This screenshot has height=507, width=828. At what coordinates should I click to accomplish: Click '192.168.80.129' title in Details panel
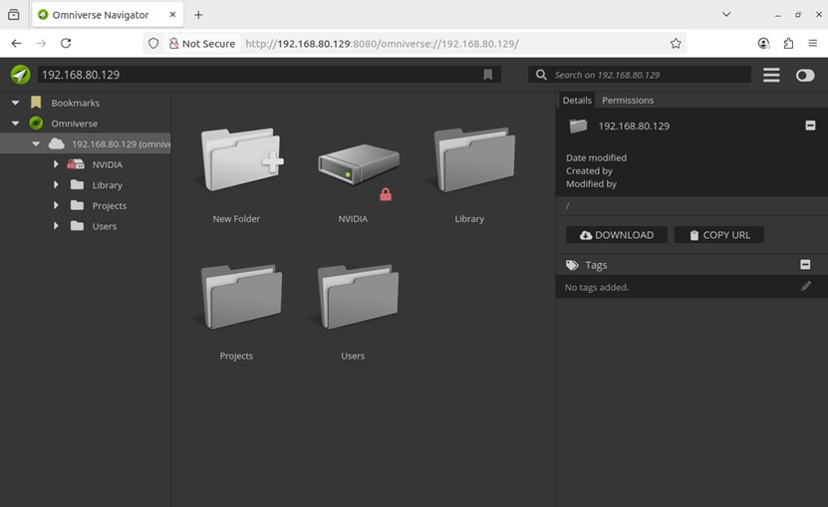tap(634, 126)
